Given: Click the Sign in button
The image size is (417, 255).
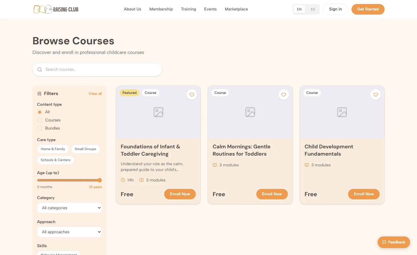Looking at the screenshot, I should pyautogui.click(x=335, y=9).
